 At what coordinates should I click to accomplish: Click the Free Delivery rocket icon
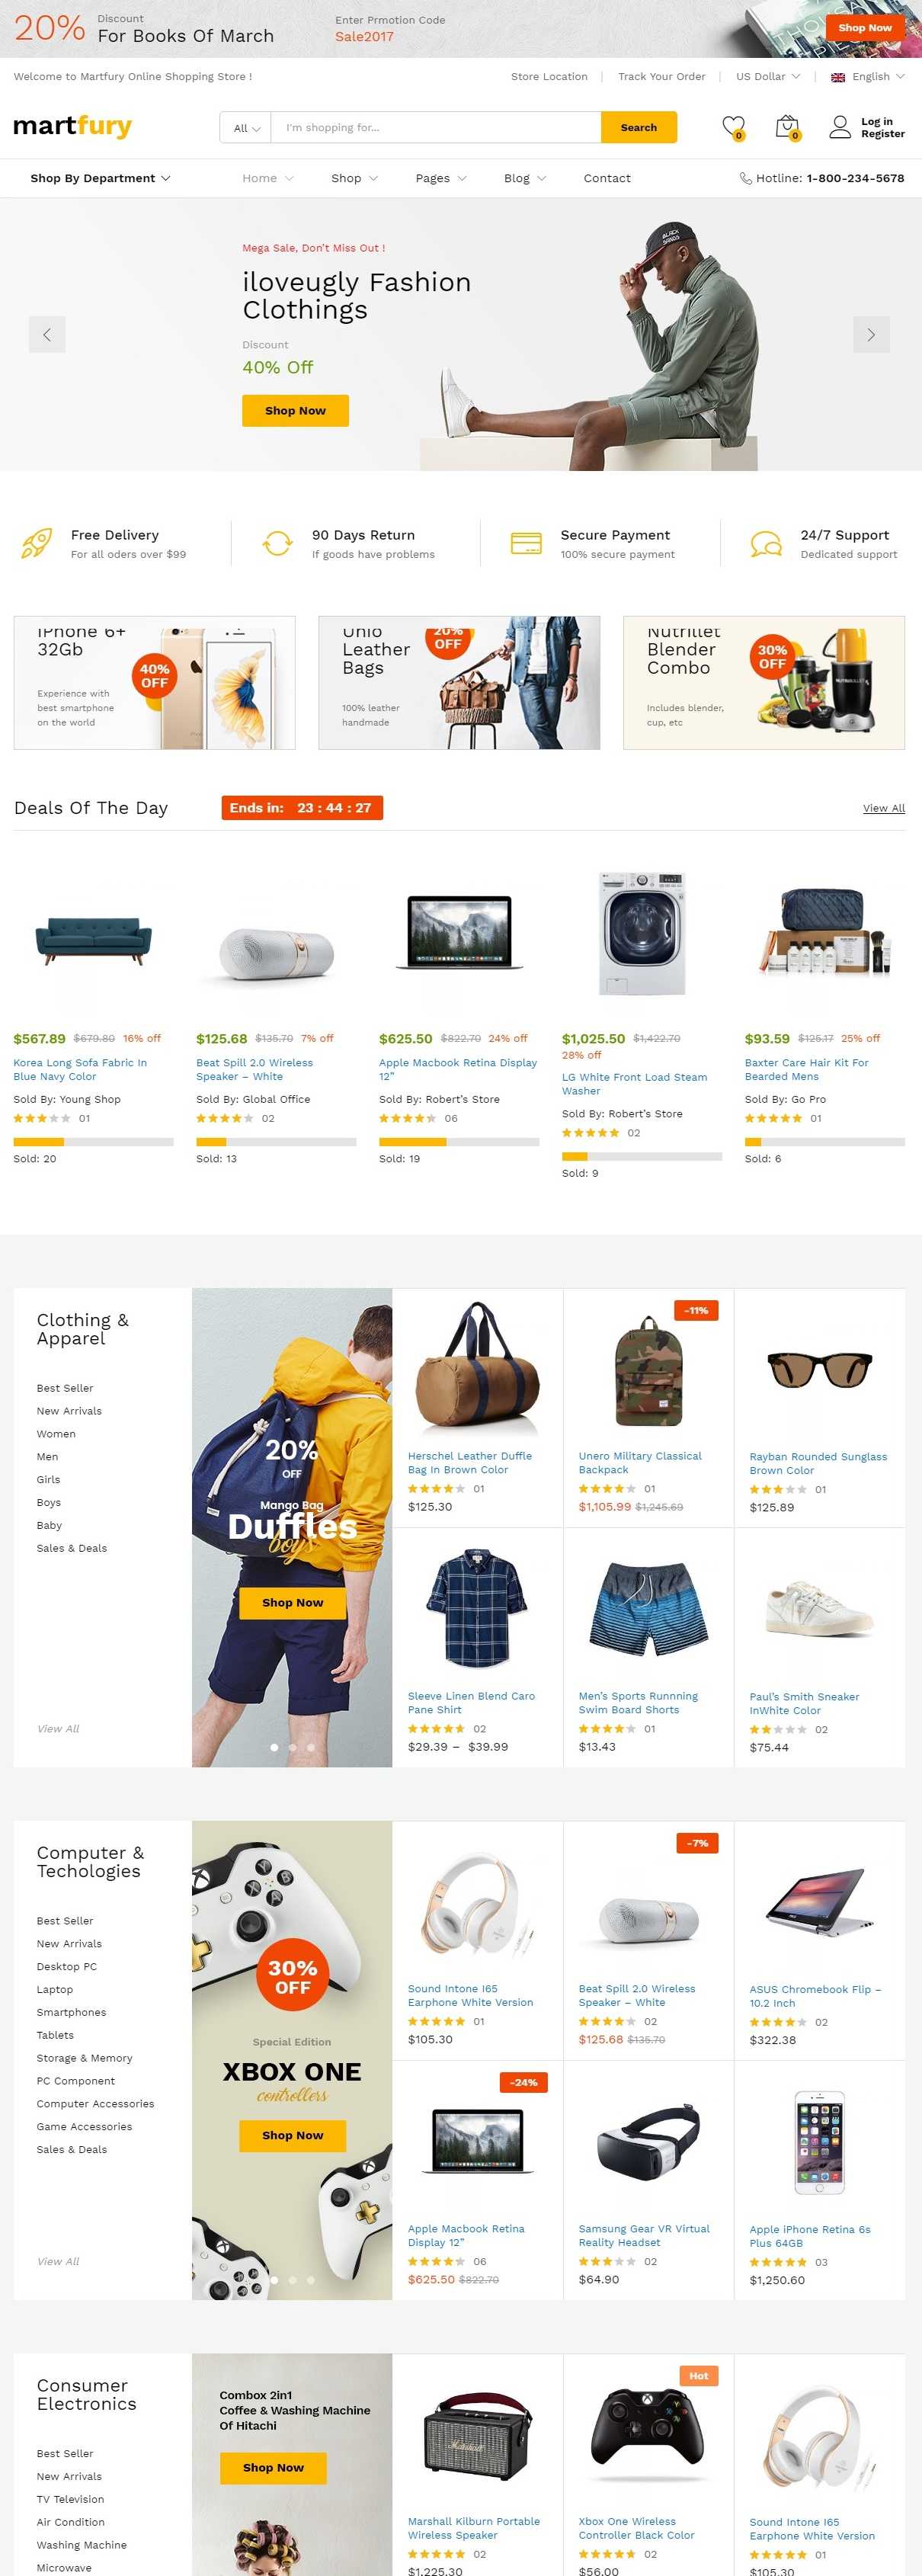pos(37,544)
